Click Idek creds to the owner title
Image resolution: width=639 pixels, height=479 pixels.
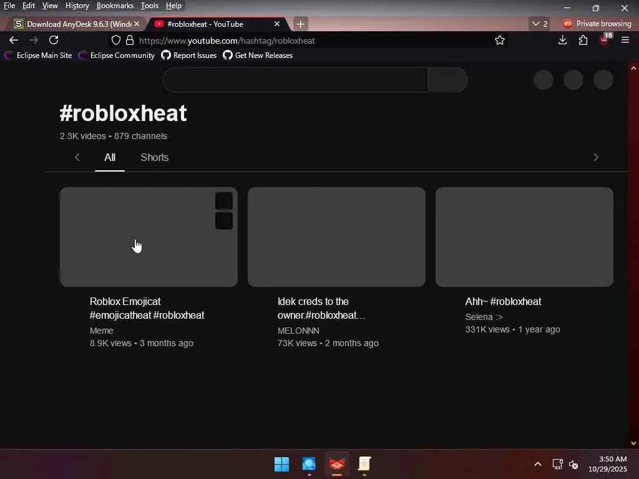coord(321,308)
